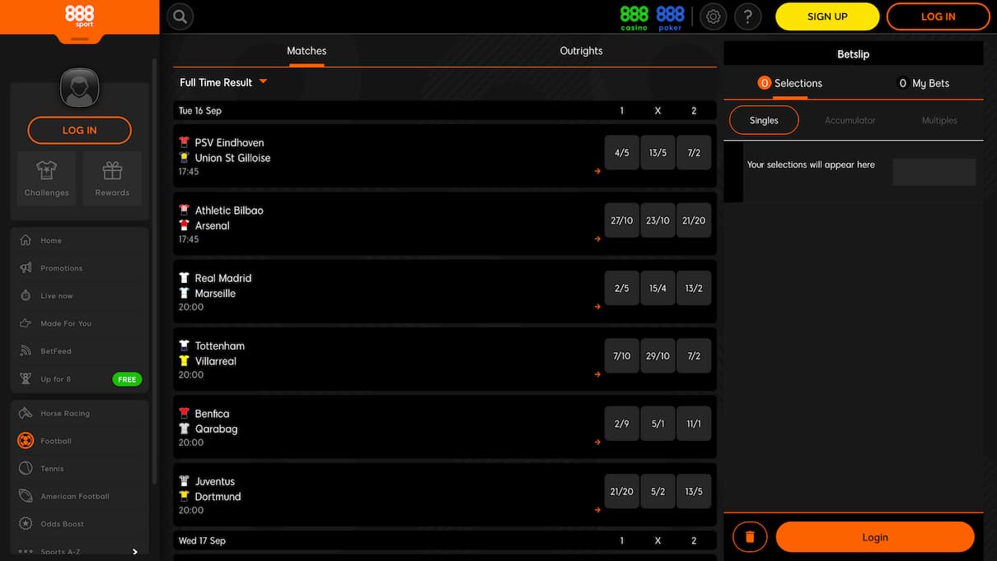This screenshot has width=997, height=561.
Task: Open Made For You thumbs-up item
Action: 80,323
